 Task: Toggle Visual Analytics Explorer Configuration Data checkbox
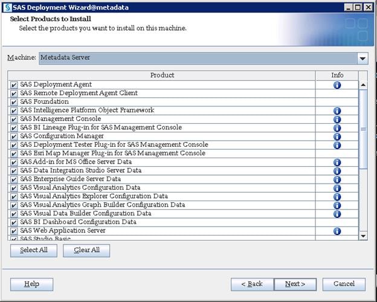pos(14,197)
